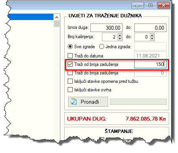Check Isključi stavke opomena pred tužbu
The width and height of the screenshot is (178, 153).
pos(70,81)
